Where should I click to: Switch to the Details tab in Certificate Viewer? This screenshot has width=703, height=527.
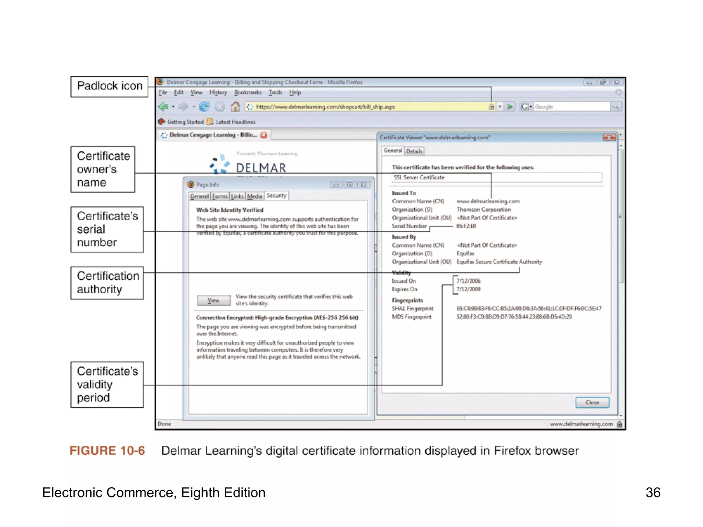[414, 151]
